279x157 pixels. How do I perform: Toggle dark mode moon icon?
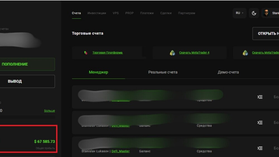[x=254, y=13]
